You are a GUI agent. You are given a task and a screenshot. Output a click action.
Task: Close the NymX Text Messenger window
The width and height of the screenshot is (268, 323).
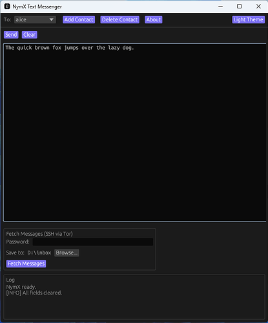click(258, 6)
